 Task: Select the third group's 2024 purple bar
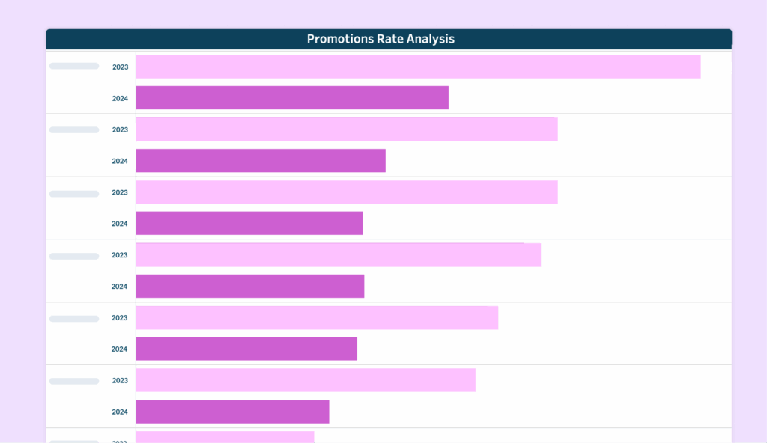click(249, 223)
